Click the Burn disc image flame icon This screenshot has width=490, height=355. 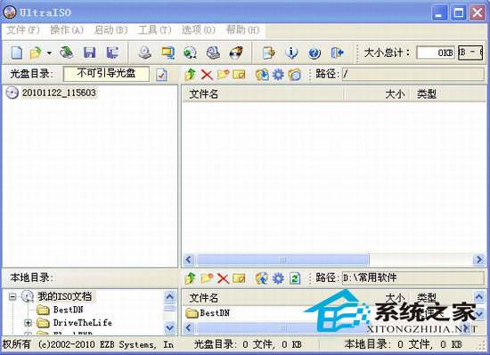click(236, 52)
